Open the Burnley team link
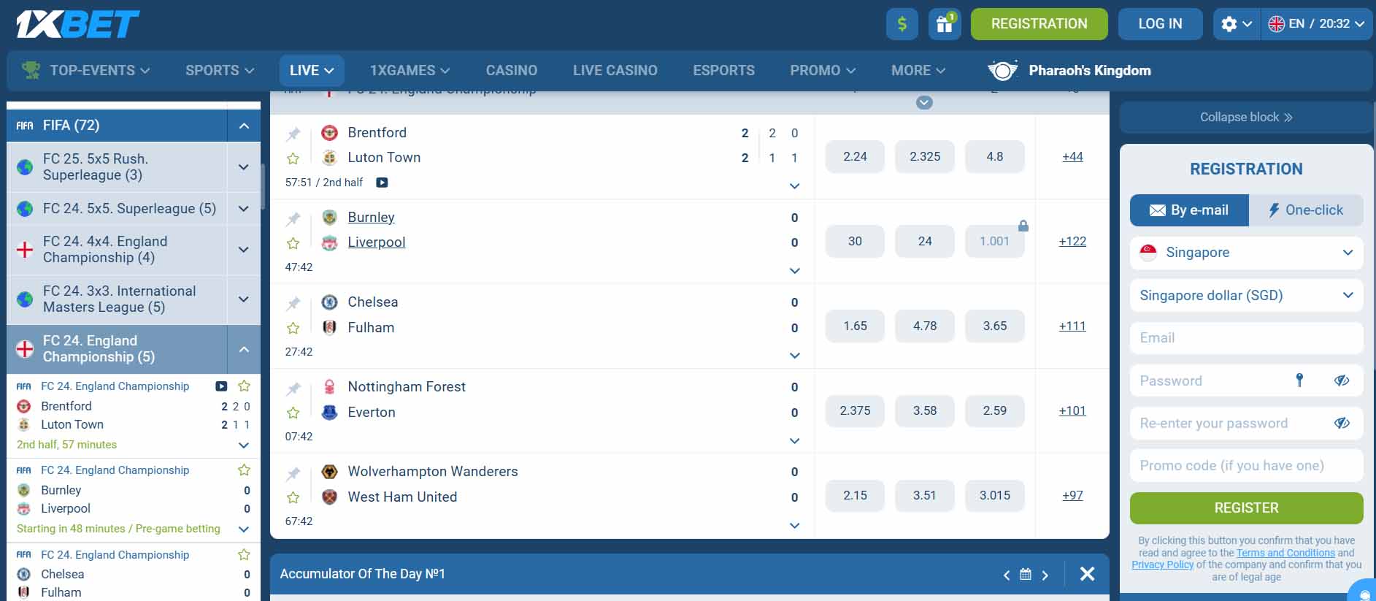The width and height of the screenshot is (1376, 601). click(x=371, y=218)
